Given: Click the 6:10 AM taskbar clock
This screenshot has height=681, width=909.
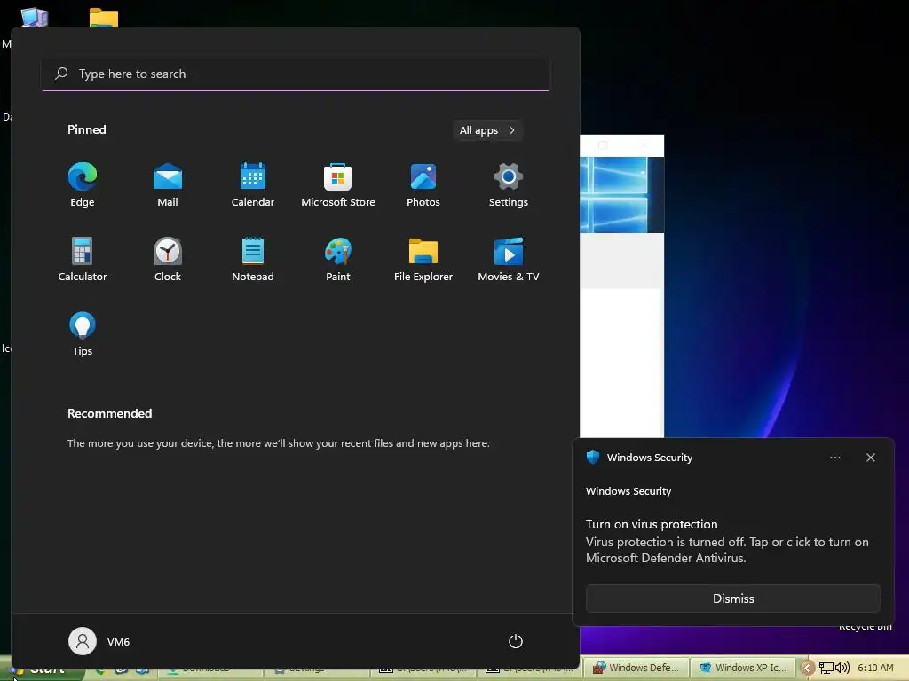Looking at the screenshot, I should pos(875,668).
